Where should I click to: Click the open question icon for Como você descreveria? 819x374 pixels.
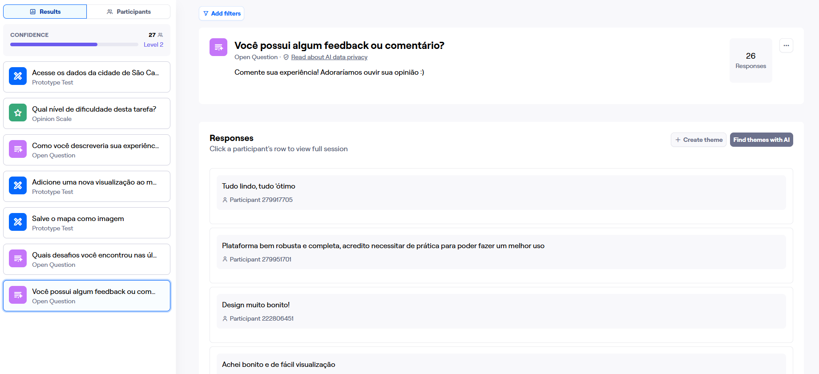(18, 149)
